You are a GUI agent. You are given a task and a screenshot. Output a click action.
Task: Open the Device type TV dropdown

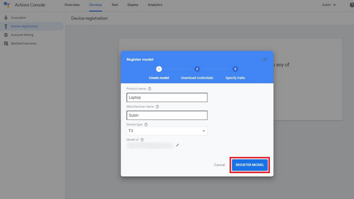(167, 131)
